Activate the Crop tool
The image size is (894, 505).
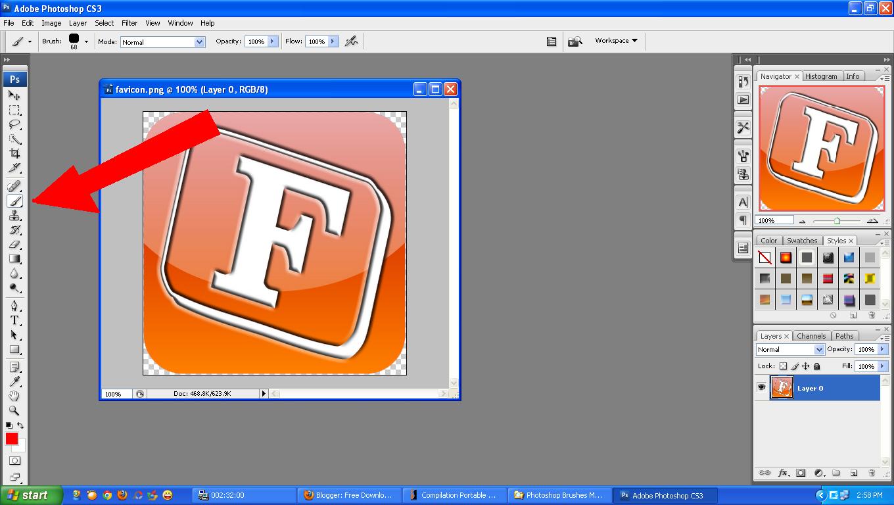click(14, 153)
